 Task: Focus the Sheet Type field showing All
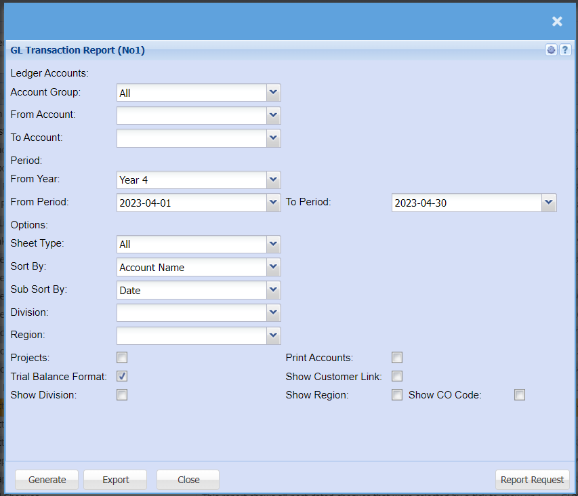pyautogui.click(x=192, y=244)
